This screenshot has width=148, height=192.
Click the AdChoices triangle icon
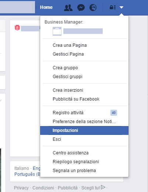point(103,187)
